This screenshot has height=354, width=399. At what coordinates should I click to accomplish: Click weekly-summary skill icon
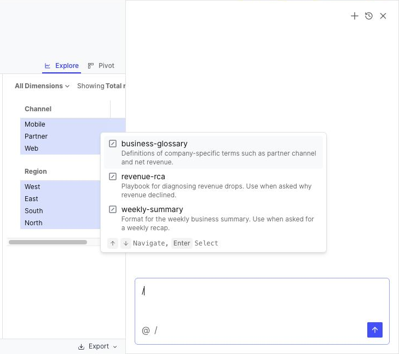[x=113, y=209]
